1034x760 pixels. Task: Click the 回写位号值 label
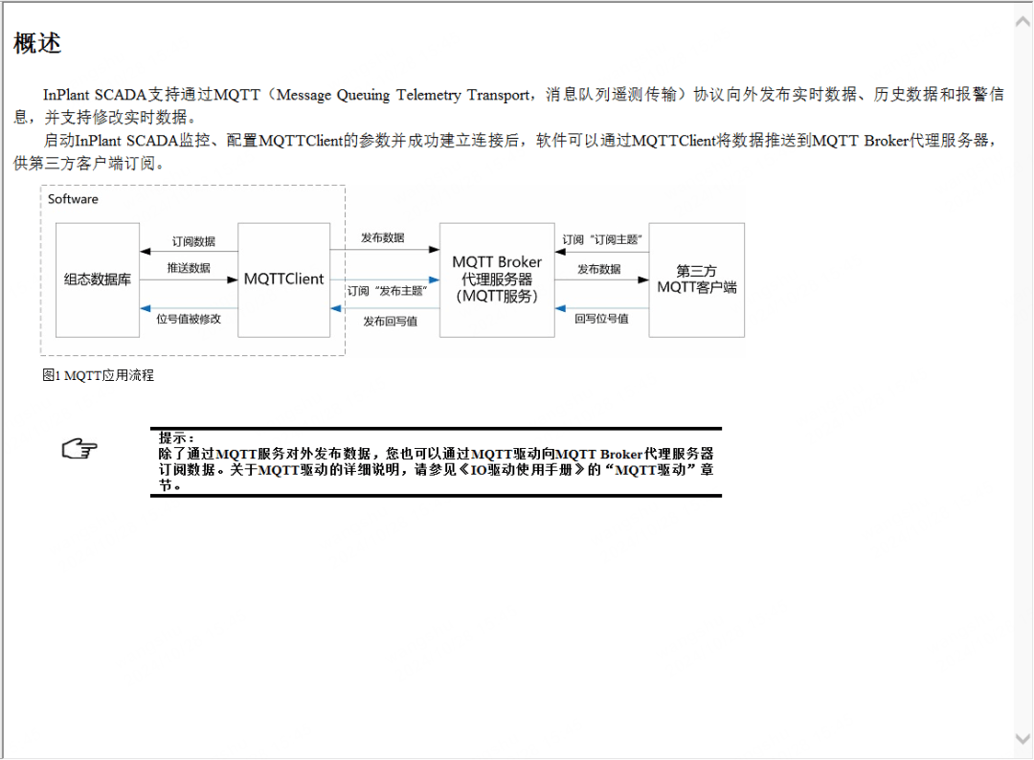pyautogui.click(x=601, y=319)
